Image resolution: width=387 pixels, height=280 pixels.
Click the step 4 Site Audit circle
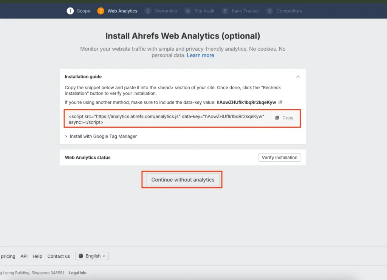[188, 11]
